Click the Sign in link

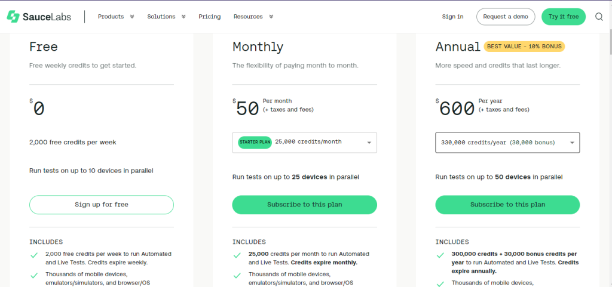pyautogui.click(x=453, y=17)
